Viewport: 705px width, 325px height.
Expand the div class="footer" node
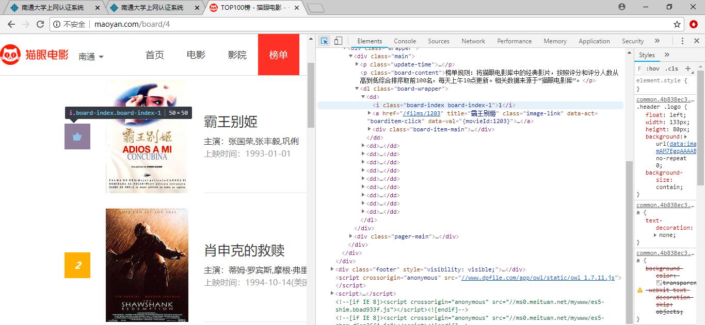332,269
